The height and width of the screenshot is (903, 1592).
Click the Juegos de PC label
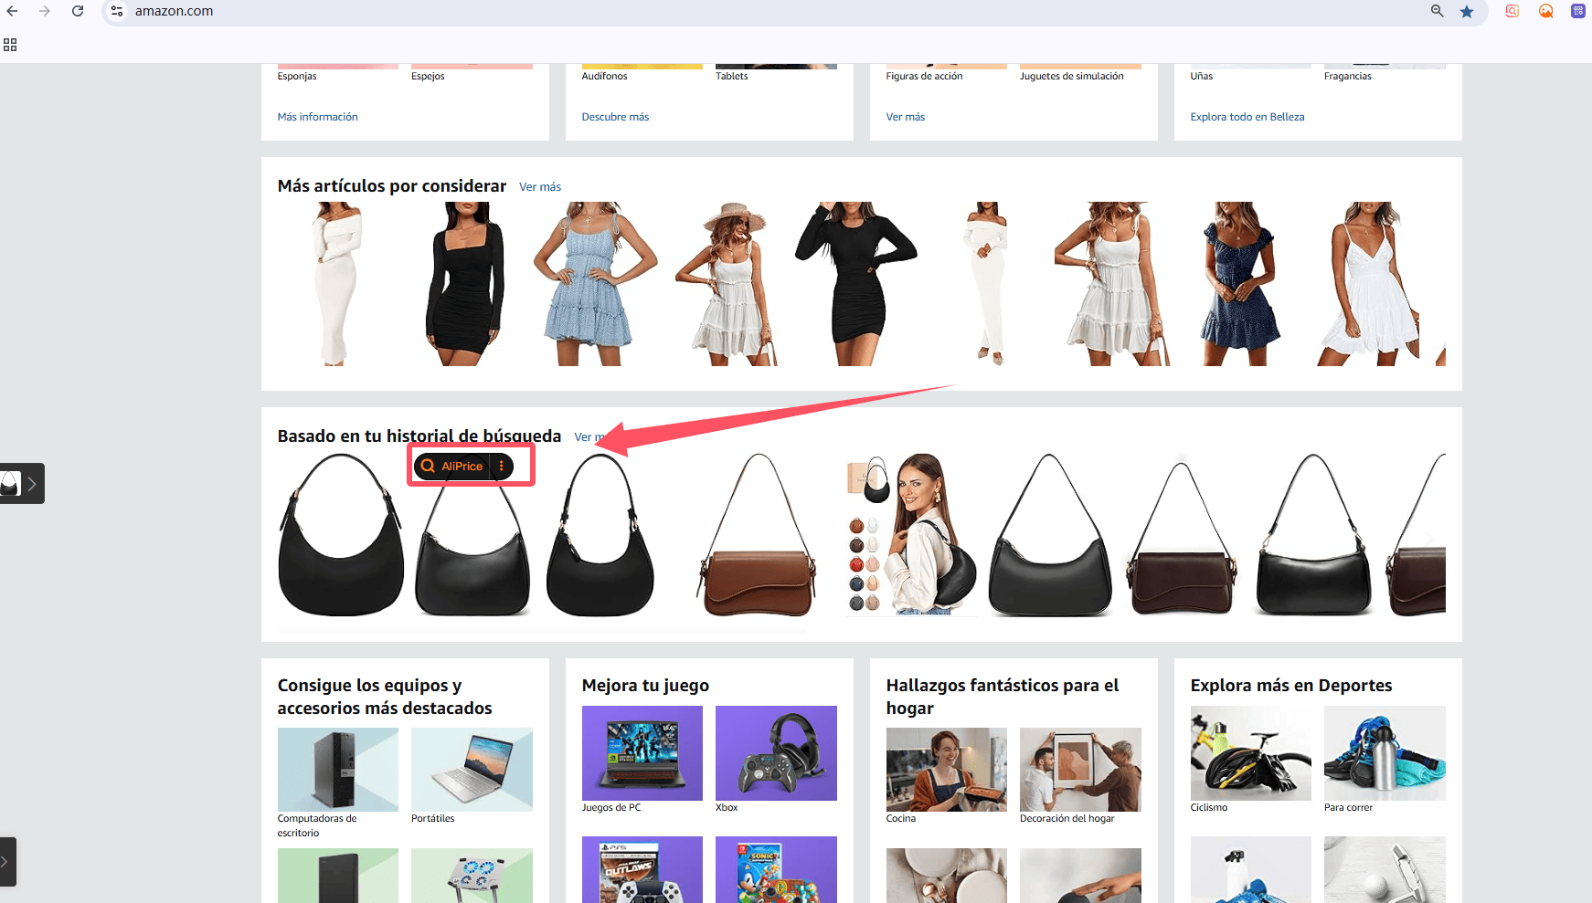(x=611, y=807)
